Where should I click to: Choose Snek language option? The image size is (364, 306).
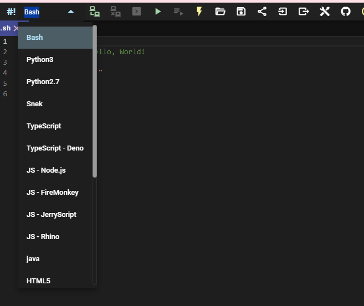pos(55,104)
